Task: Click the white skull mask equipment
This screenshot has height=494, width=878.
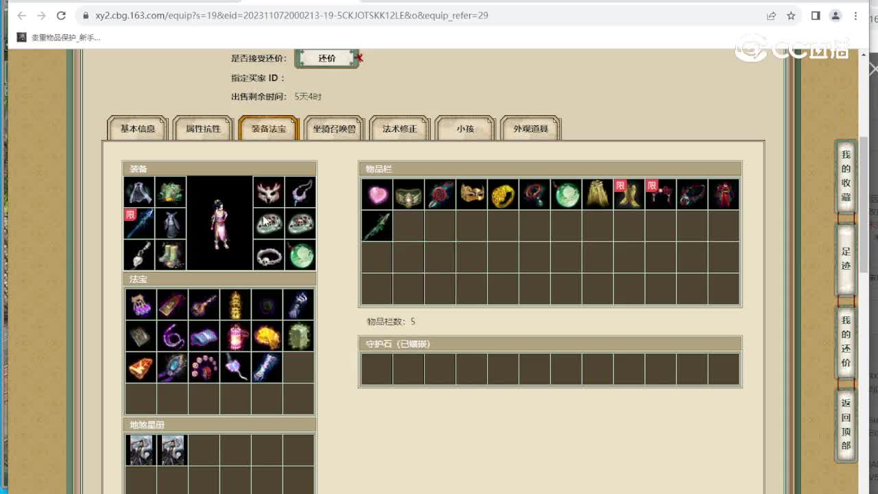Action: (268, 192)
